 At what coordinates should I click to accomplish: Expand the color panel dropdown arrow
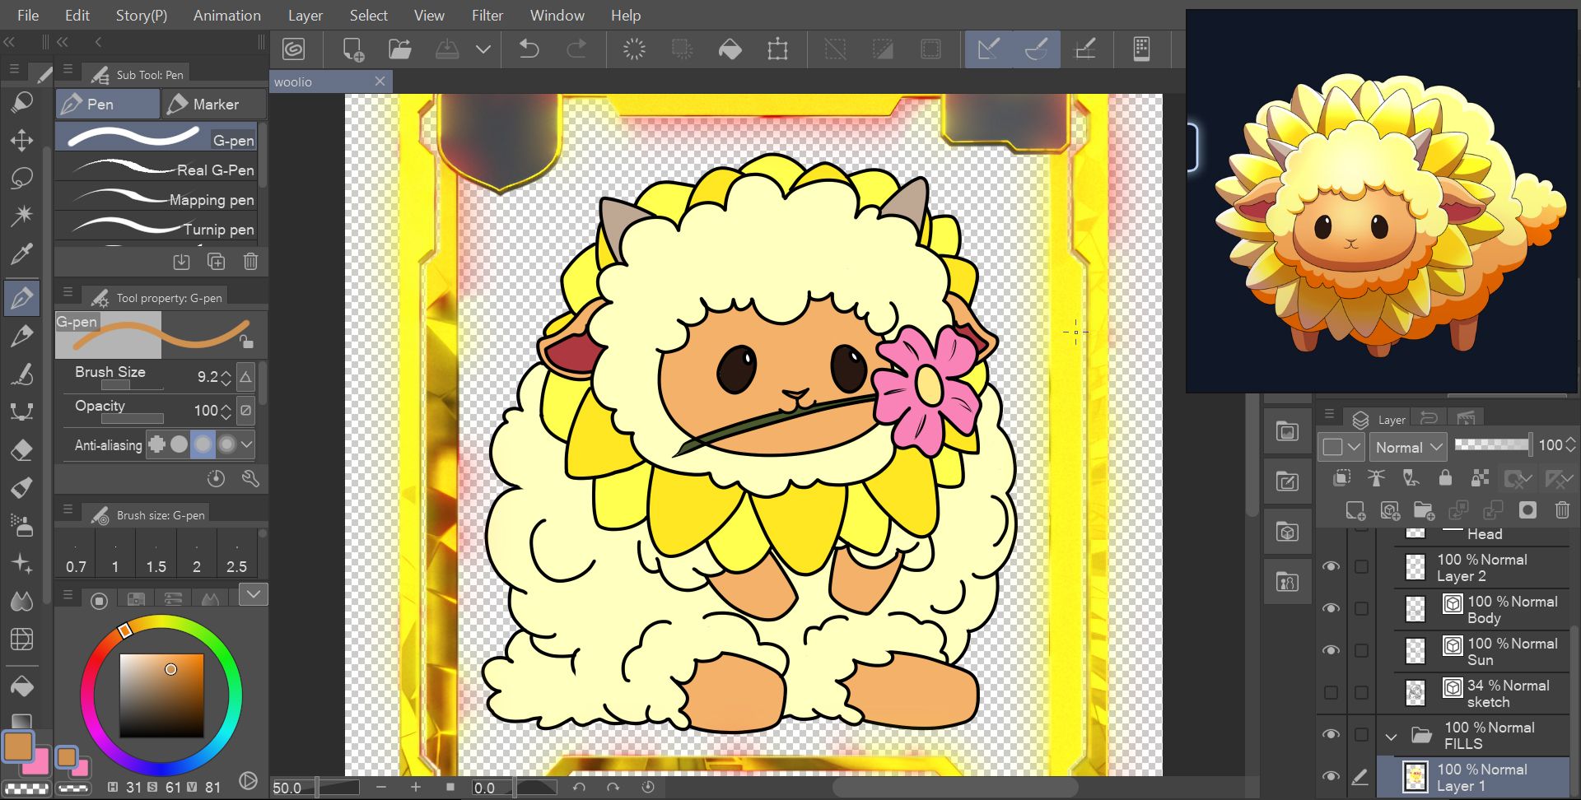pyautogui.click(x=254, y=593)
